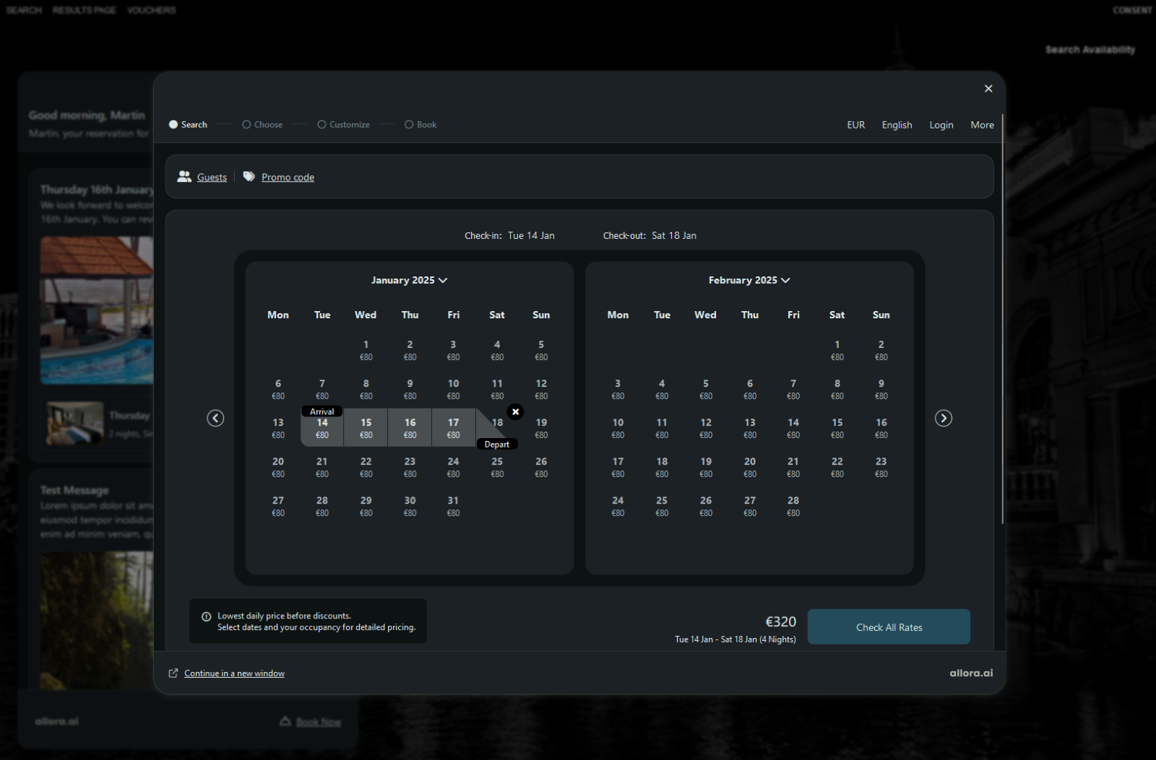1156x760 pixels.
Task: Go to next month arrow
Action: coord(944,419)
